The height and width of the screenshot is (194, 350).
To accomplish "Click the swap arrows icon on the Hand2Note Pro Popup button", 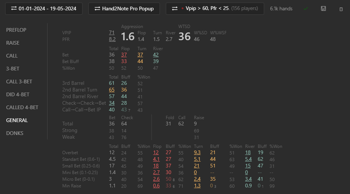I will (x=97, y=8).
